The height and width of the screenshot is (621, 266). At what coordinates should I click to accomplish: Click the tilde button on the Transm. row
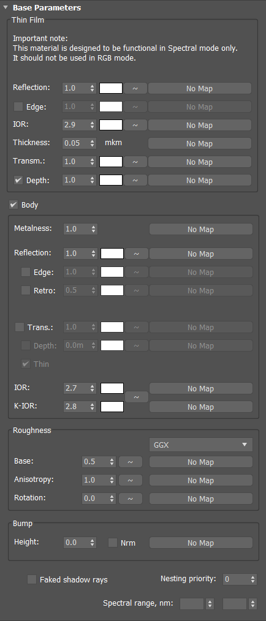[135, 162]
